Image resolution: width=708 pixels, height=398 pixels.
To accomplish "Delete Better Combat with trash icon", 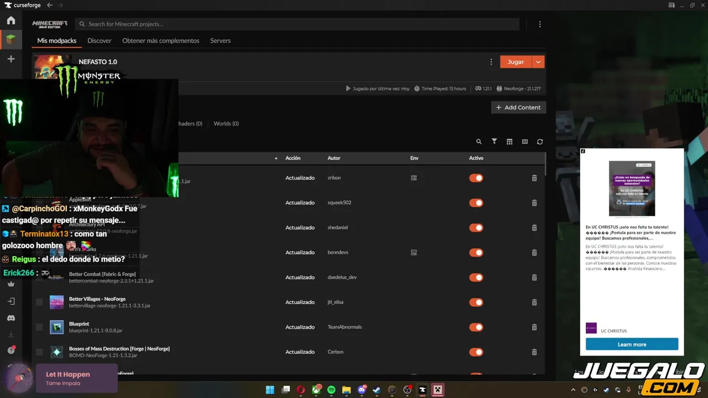I will (534, 277).
